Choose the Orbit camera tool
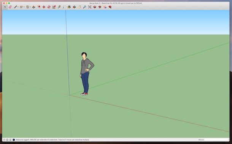 (x=75, y=7)
